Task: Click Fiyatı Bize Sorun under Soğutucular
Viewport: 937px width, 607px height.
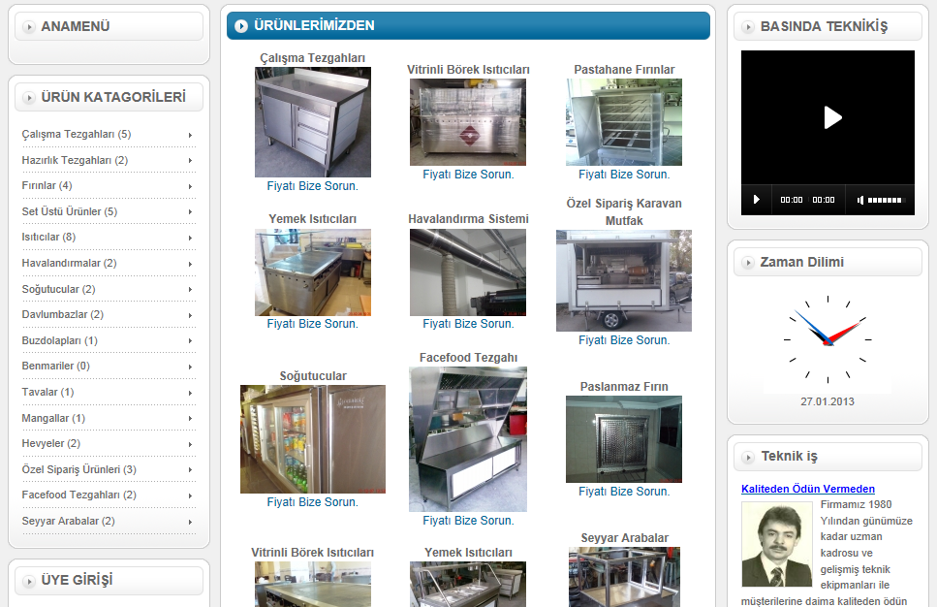Action: 312,502
